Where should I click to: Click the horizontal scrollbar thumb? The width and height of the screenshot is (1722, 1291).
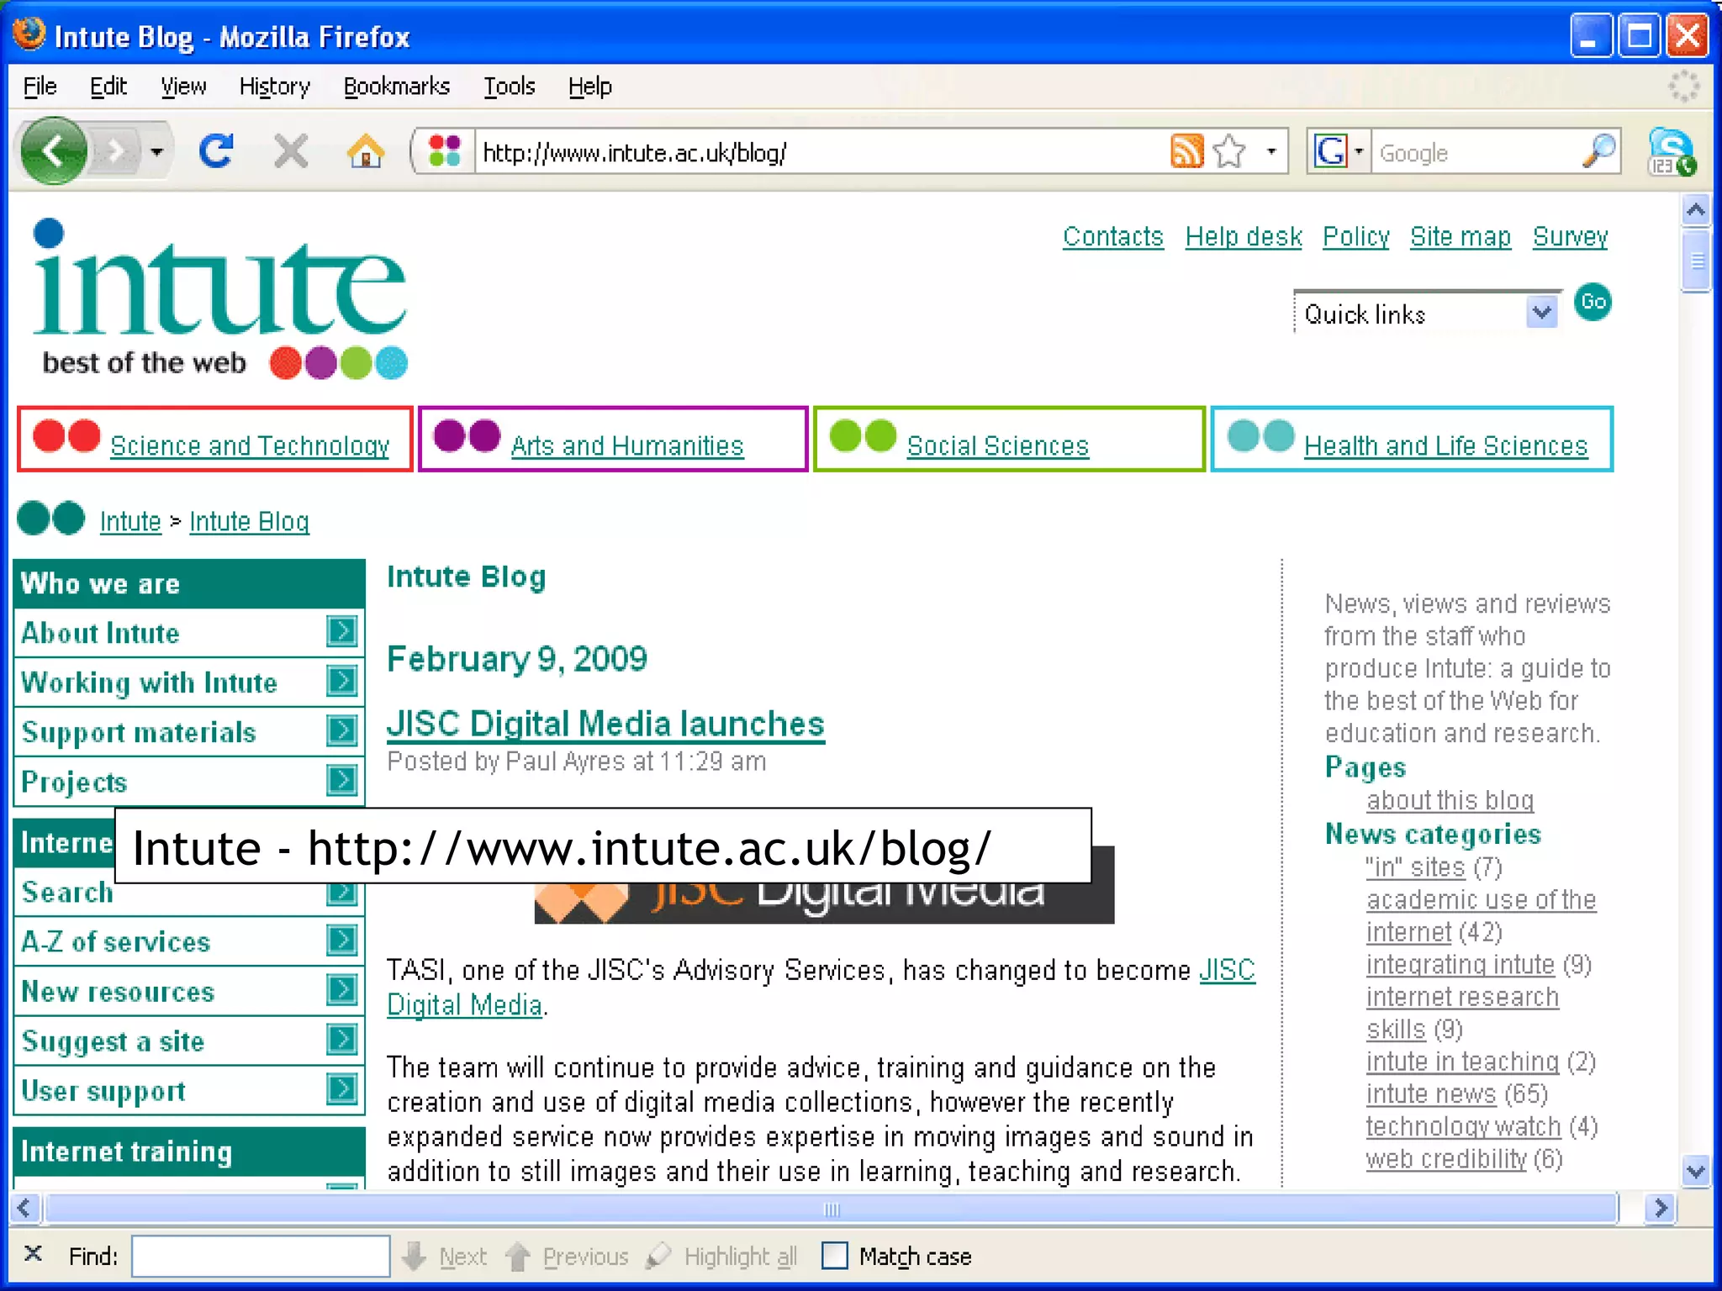pyautogui.click(x=831, y=1209)
